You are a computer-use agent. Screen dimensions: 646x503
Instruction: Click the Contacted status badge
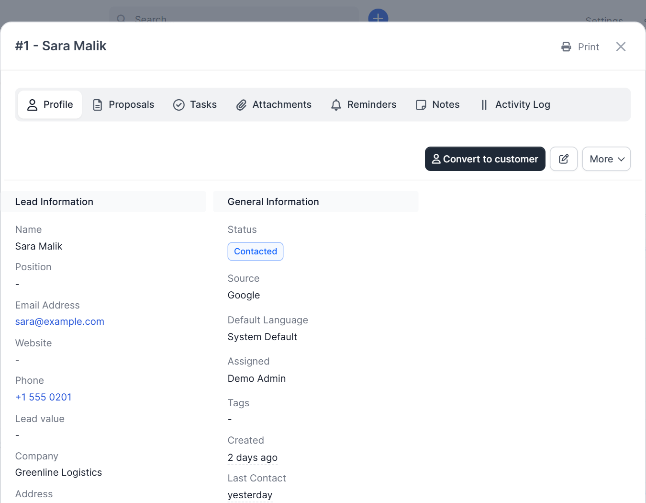(x=256, y=251)
